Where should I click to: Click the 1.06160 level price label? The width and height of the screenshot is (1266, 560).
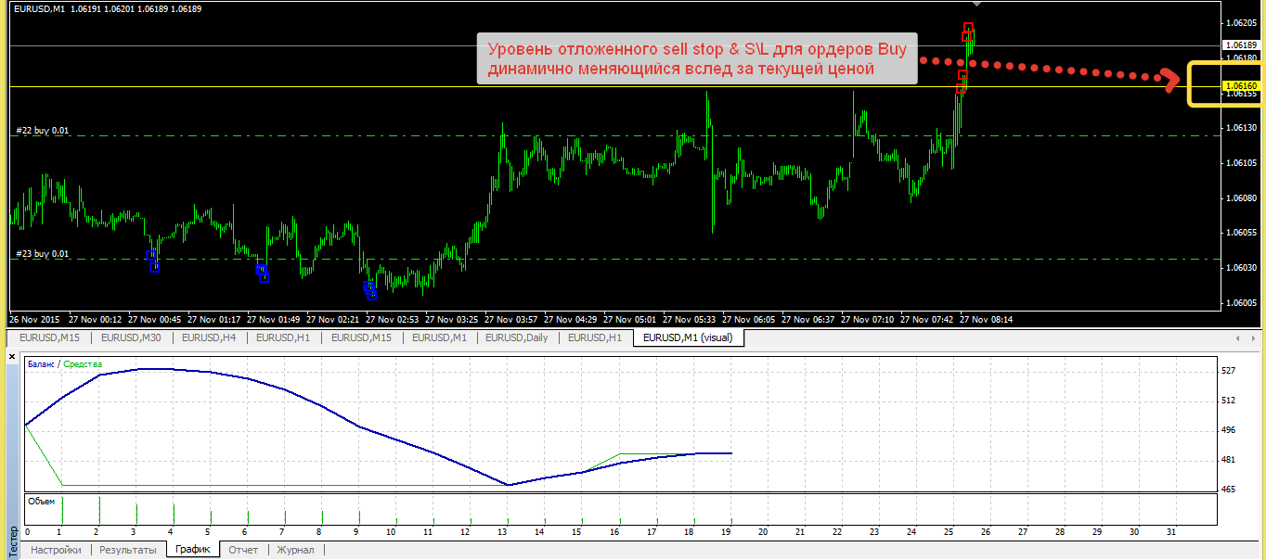coord(1241,86)
